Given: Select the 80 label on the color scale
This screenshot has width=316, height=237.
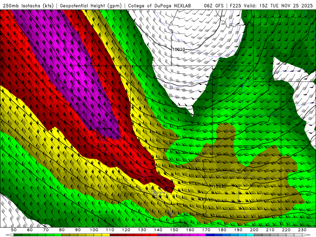Looking at the screenshot, I should coord(62,230).
